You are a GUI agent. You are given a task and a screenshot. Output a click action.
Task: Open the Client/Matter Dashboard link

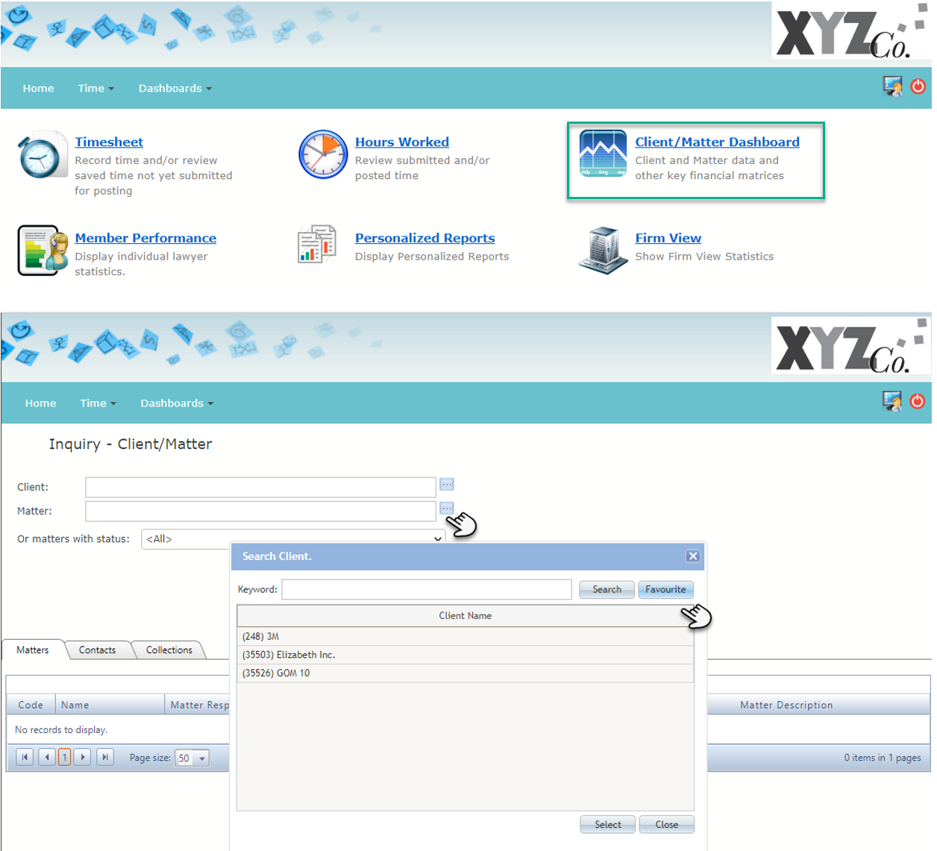717,142
